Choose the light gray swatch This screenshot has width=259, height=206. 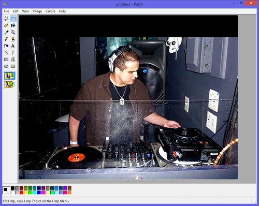17,193
